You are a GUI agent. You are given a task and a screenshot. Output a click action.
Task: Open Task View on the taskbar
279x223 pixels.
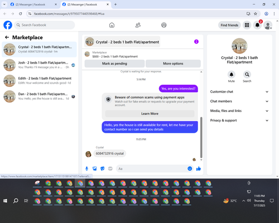pos(26,201)
